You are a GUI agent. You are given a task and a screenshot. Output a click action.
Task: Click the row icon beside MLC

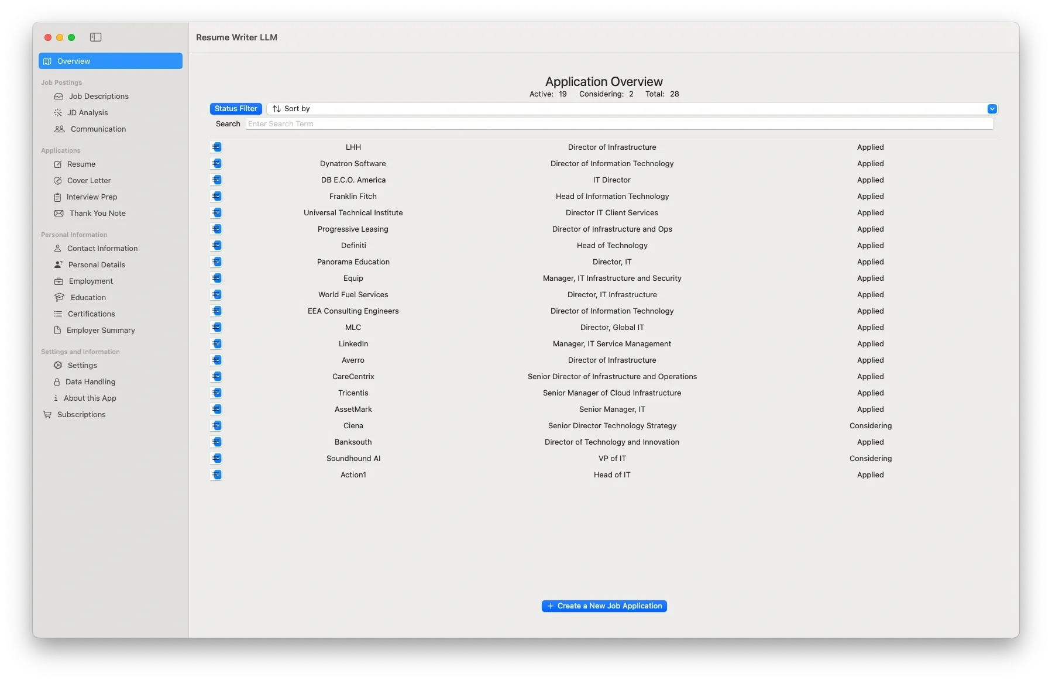(216, 328)
